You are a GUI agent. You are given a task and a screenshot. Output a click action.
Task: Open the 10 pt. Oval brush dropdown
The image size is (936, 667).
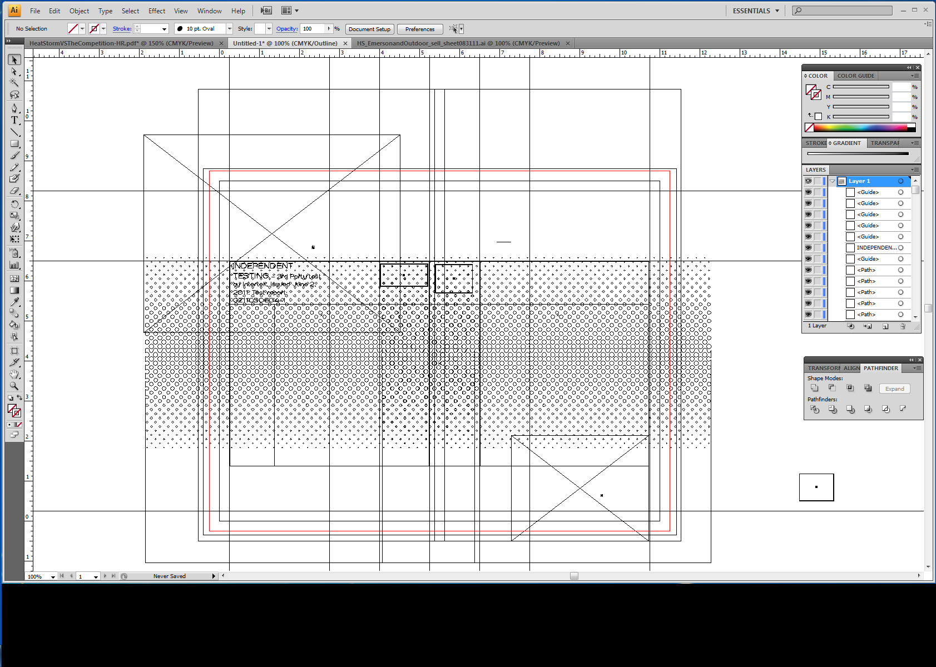pyautogui.click(x=229, y=29)
